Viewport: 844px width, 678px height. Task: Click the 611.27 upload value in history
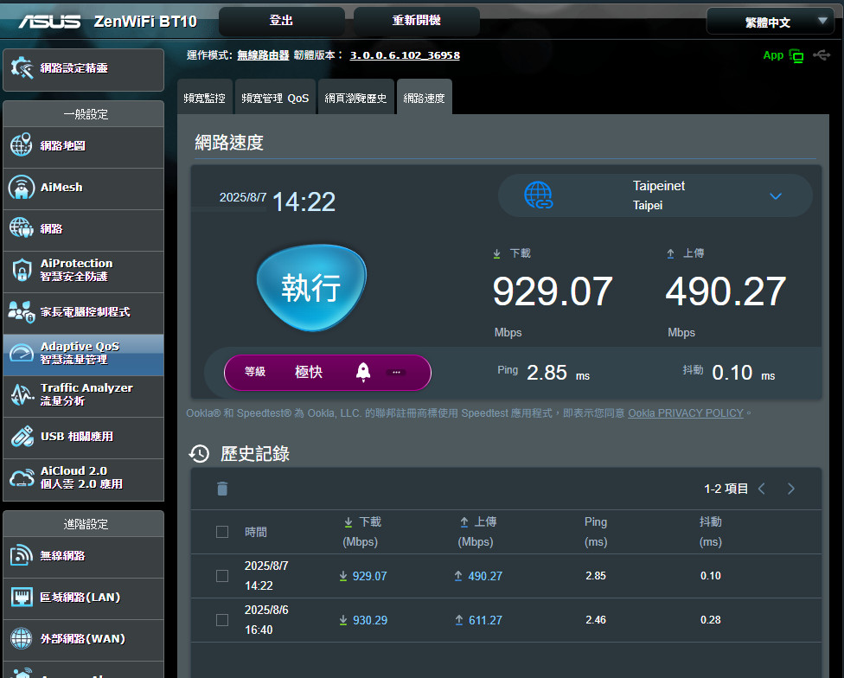coord(485,620)
